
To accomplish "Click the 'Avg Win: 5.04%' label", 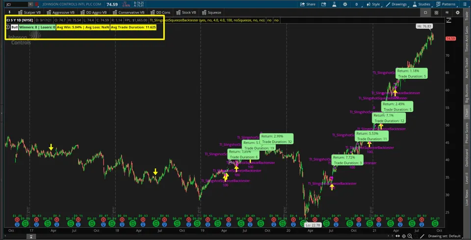I will [69, 27].
